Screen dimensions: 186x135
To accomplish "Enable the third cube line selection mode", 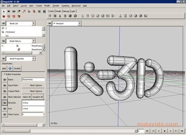I will click(x=14, y=16).
